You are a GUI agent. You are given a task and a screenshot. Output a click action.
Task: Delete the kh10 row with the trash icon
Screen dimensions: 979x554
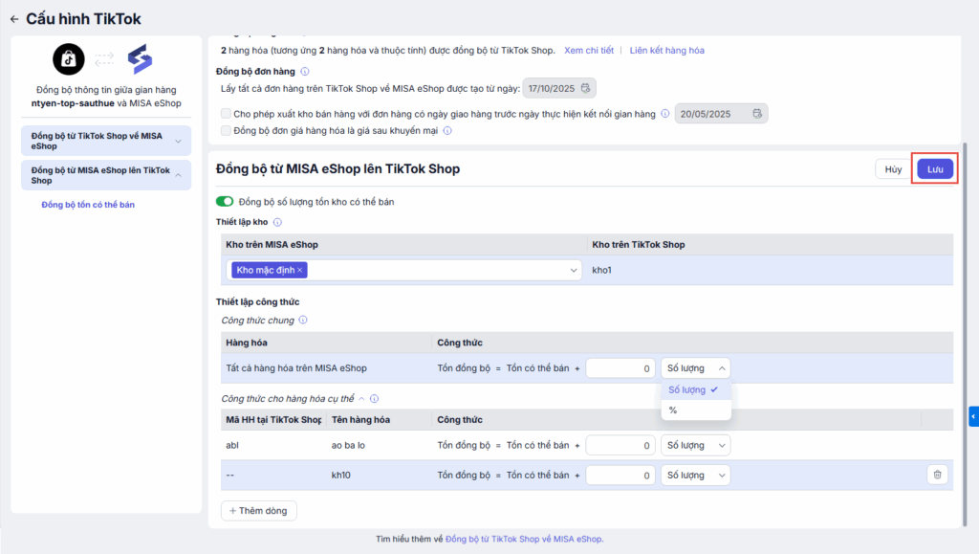point(937,475)
